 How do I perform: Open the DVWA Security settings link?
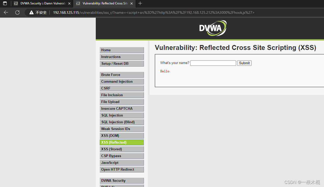pyautogui.click(x=122, y=180)
